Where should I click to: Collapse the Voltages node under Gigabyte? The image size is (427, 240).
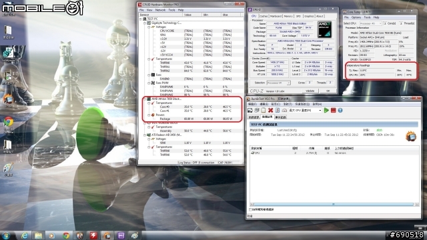coord(149,27)
